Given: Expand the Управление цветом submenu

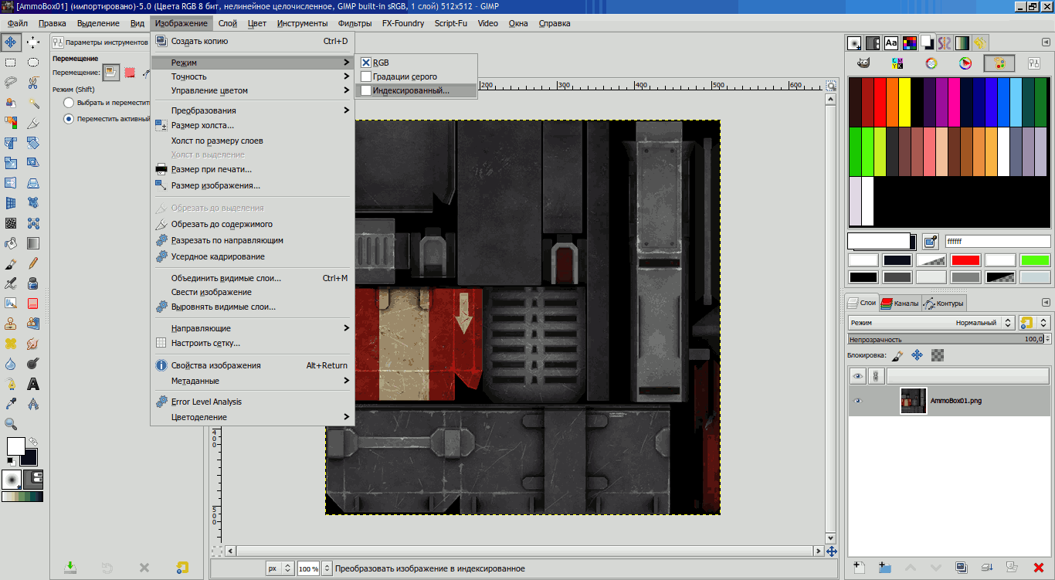Looking at the screenshot, I should pyautogui.click(x=253, y=90).
